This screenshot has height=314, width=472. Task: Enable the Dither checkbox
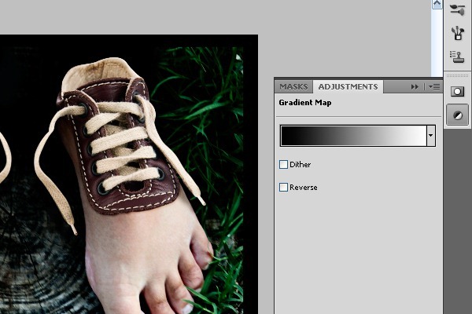pyautogui.click(x=284, y=165)
